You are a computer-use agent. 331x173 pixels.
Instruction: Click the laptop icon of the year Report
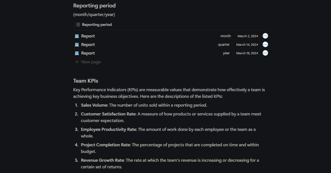click(77, 53)
